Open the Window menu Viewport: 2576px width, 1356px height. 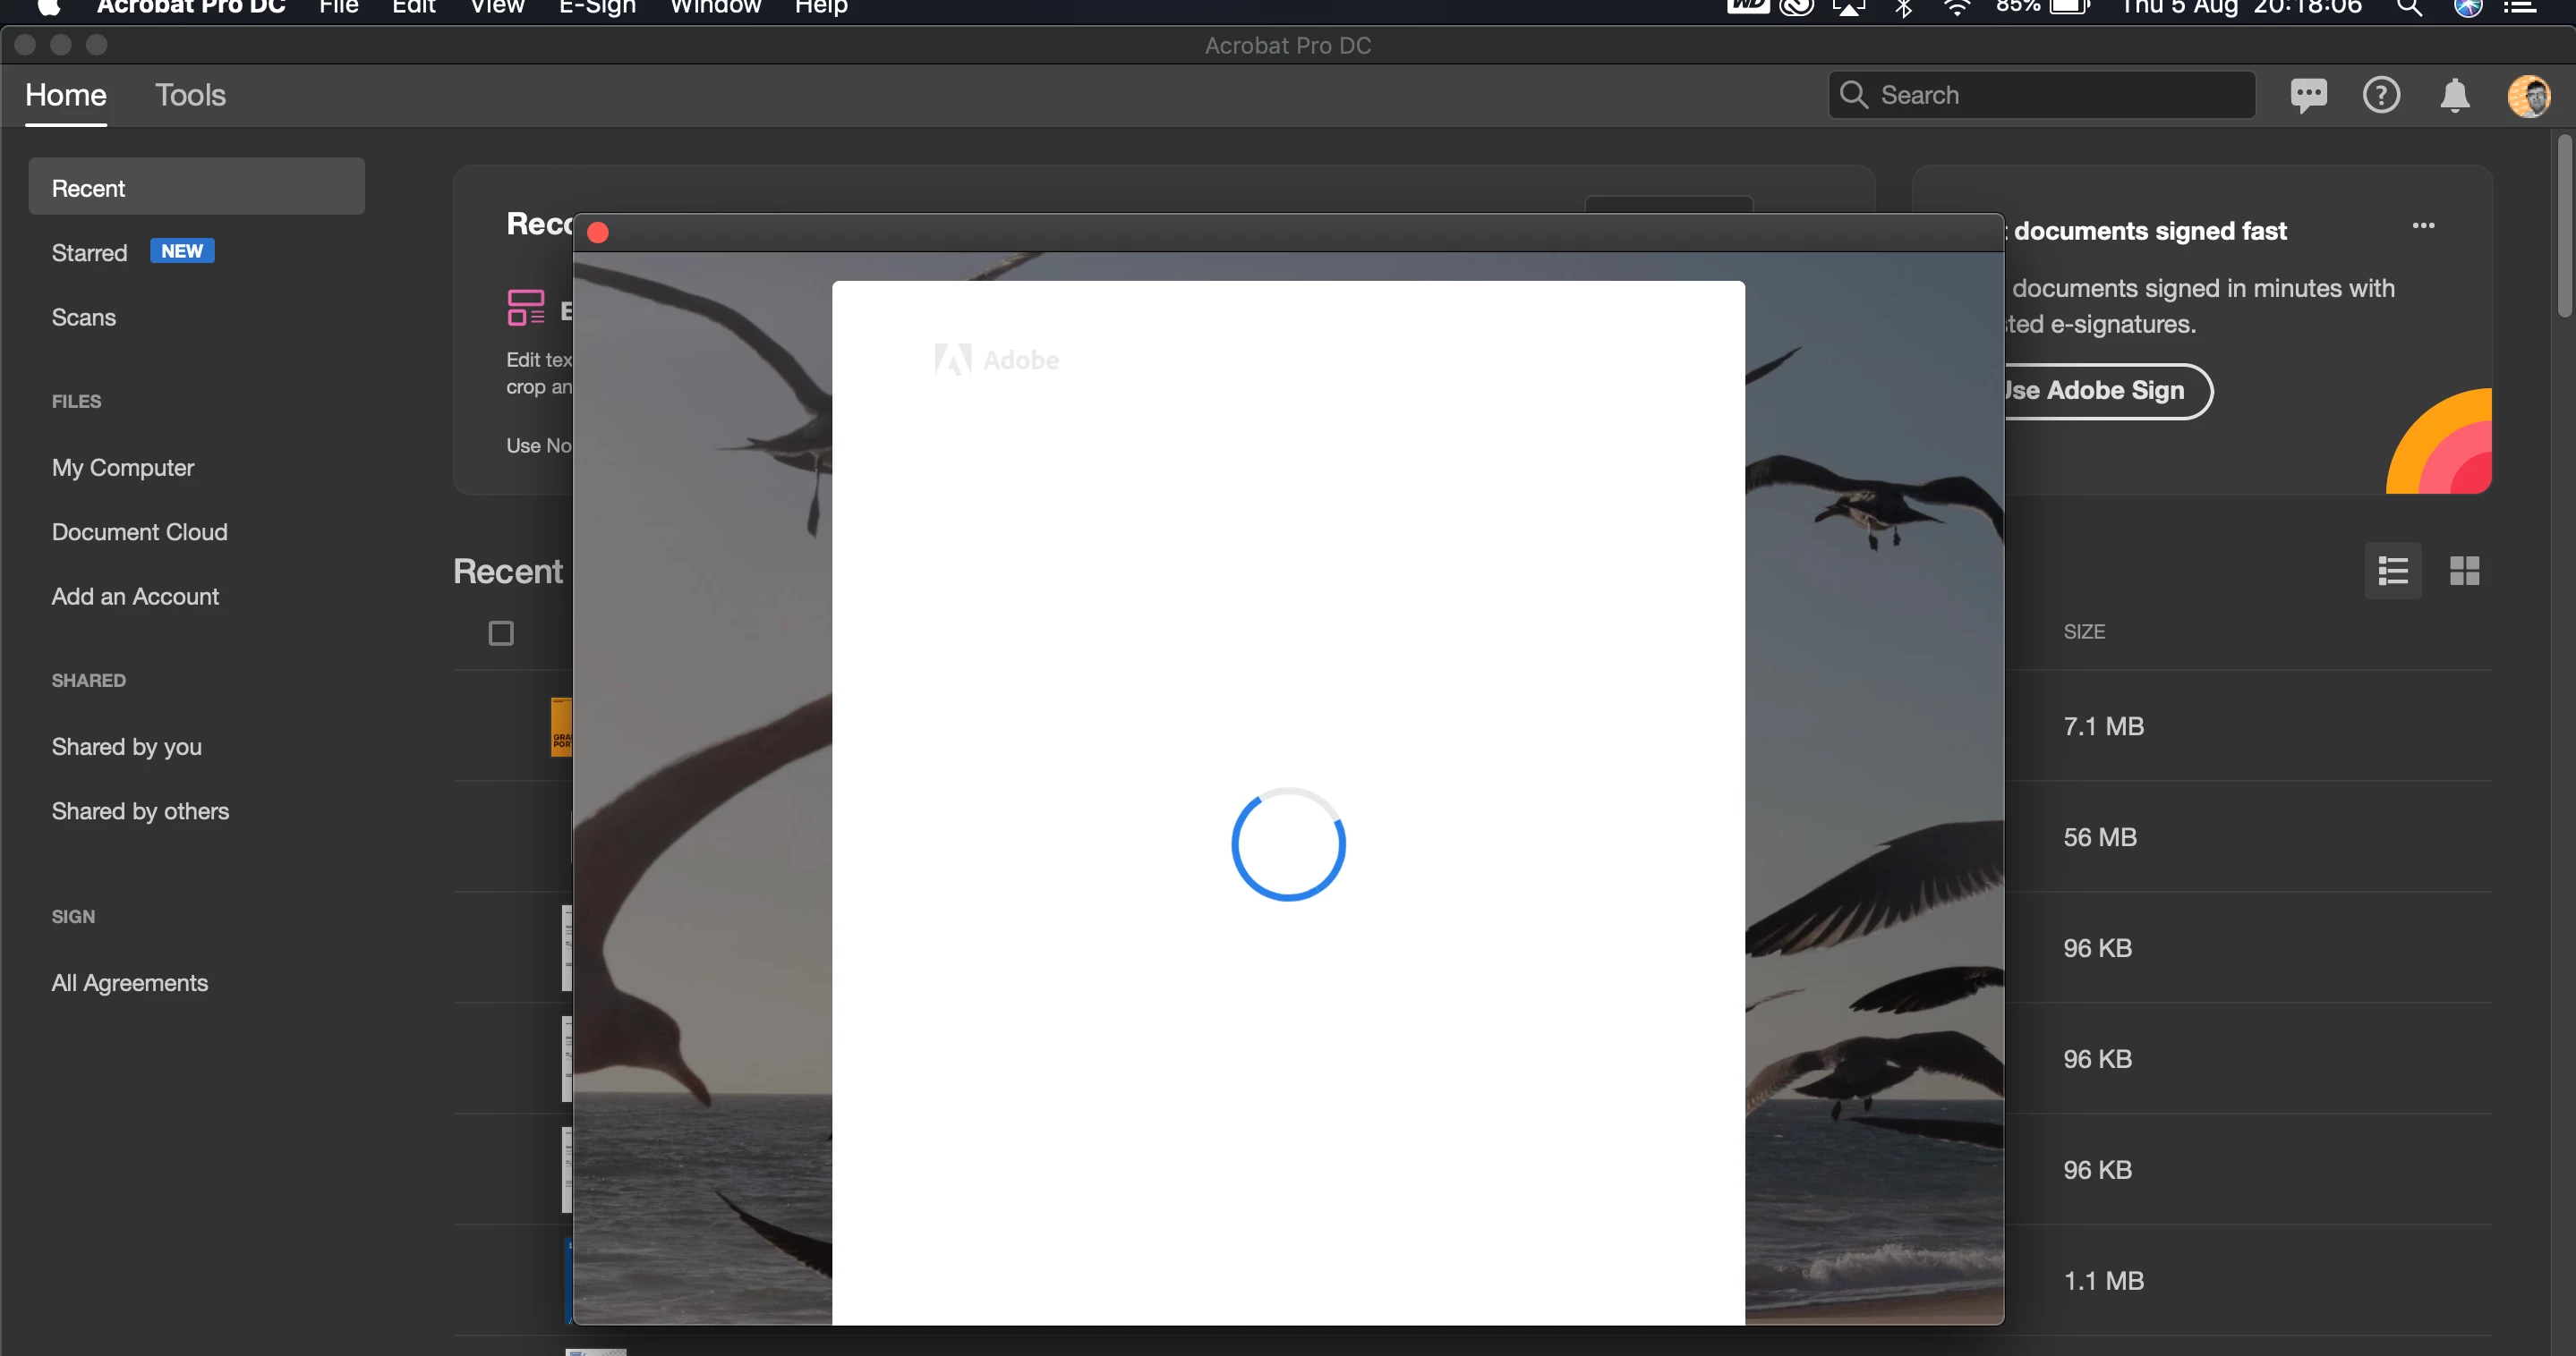point(715,7)
